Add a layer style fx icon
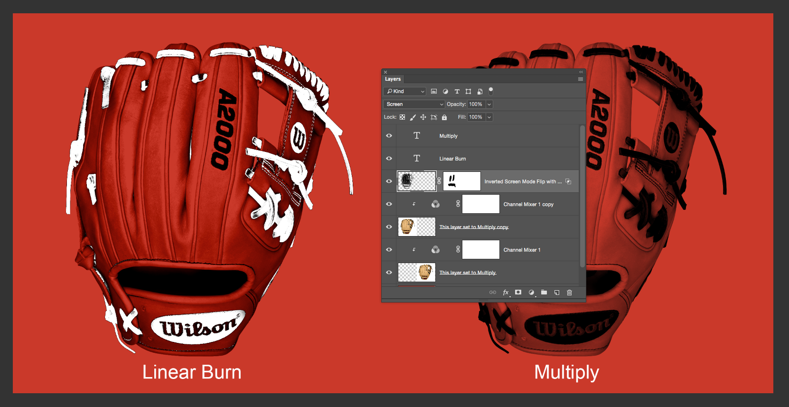This screenshot has height=407, width=789. [506, 293]
